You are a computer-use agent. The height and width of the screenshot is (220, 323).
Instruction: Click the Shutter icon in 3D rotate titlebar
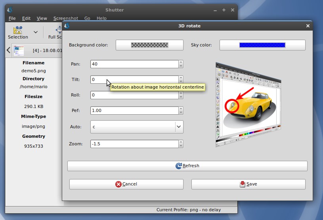tap(67, 26)
